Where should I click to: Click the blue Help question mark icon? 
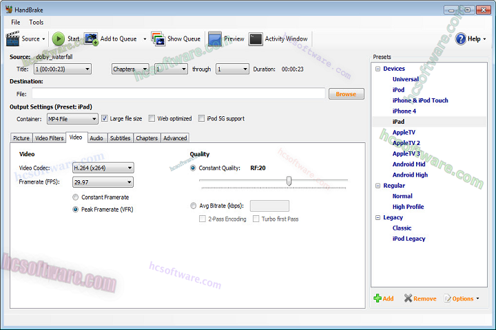[x=461, y=38]
